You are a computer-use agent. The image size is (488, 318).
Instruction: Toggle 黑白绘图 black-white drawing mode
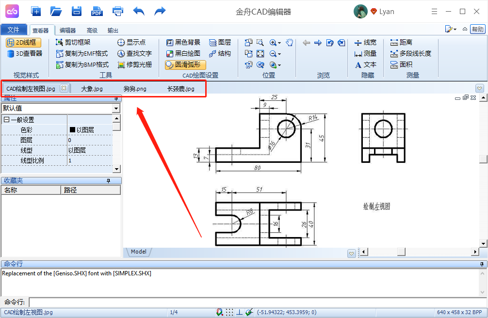pyautogui.click(x=183, y=53)
